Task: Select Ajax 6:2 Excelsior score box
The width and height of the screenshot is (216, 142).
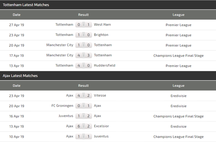Action: click(84, 126)
